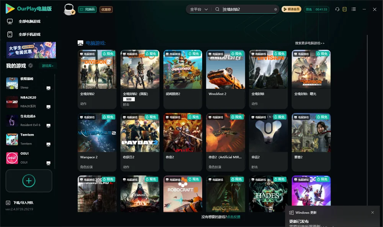383x227 pixels.
Task: Open the 全境封锁2 (国服) game card
Action: (140, 79)
